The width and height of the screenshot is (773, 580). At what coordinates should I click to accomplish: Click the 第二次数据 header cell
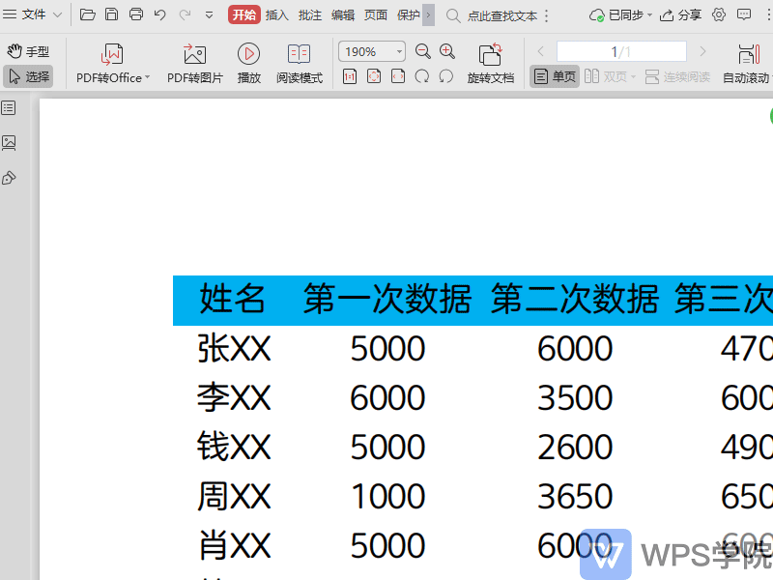click(575, 299)
